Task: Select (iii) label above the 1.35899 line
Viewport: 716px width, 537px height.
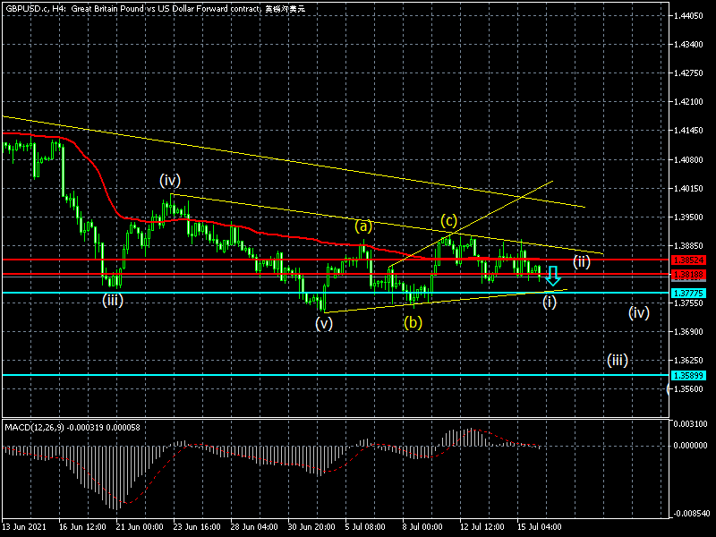Action: click(617, 361)
